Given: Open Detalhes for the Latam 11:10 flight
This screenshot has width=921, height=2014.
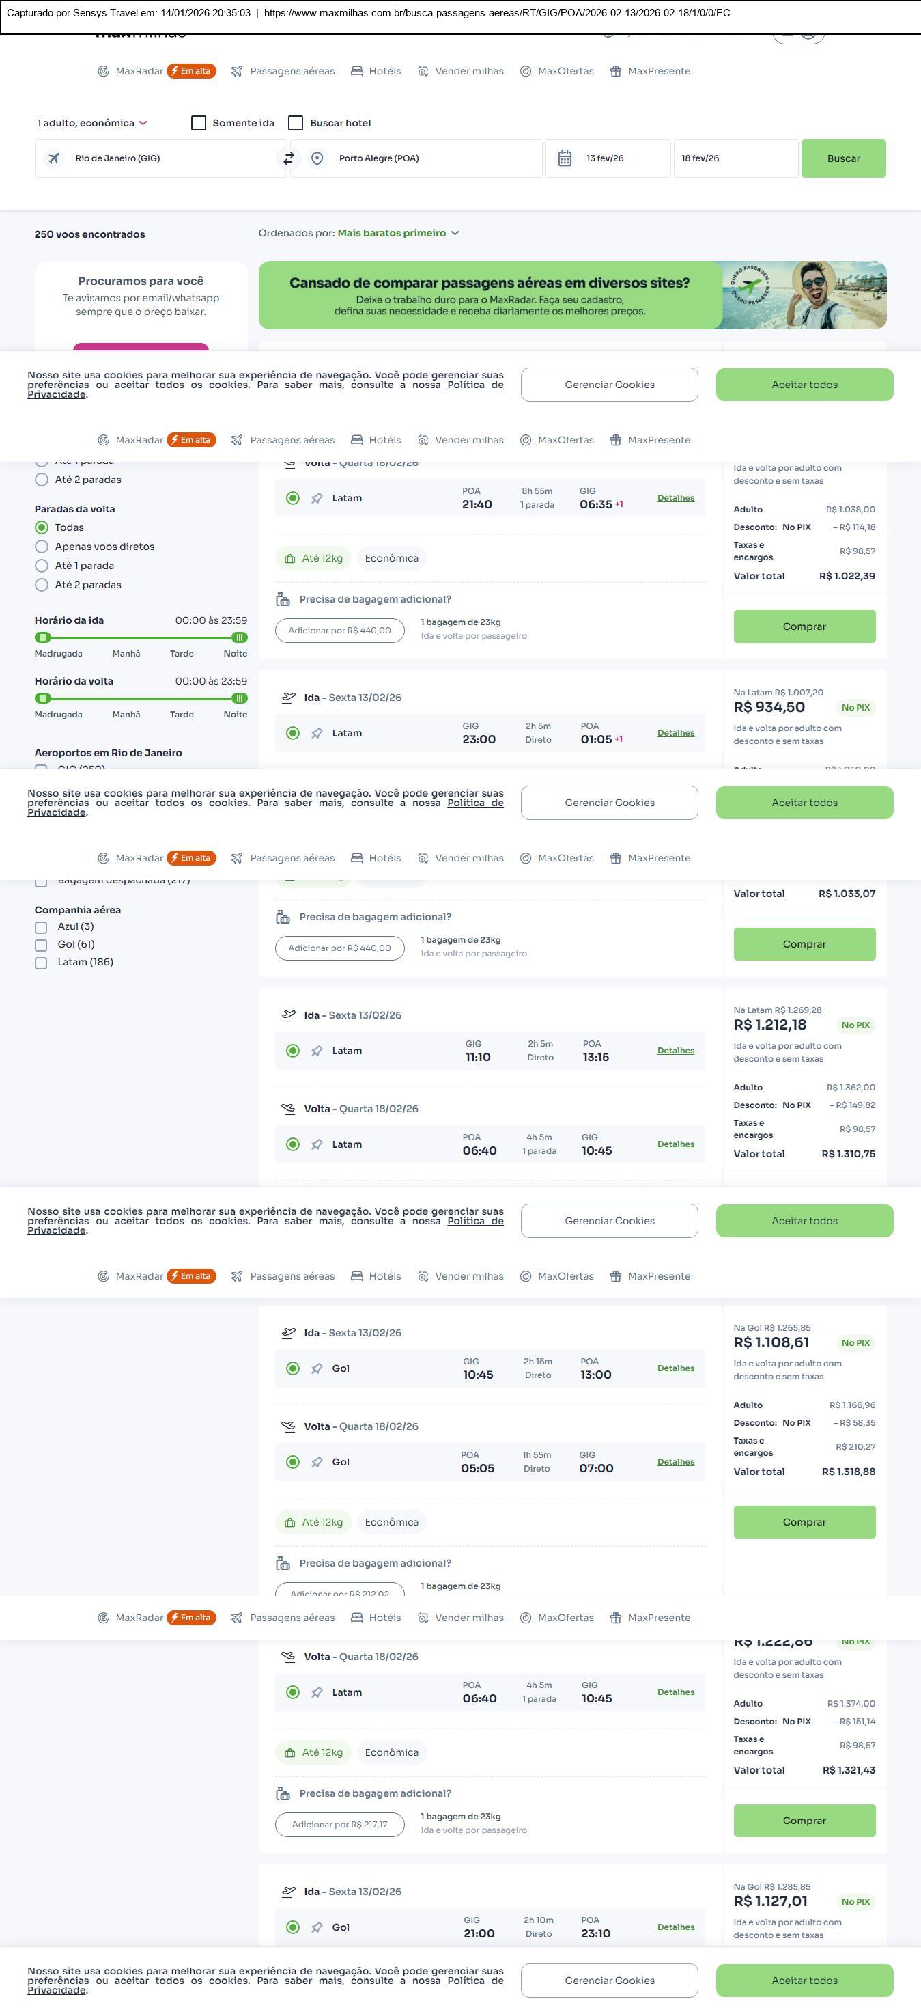Looking at the screenshot, I should tap(675, 1051).
